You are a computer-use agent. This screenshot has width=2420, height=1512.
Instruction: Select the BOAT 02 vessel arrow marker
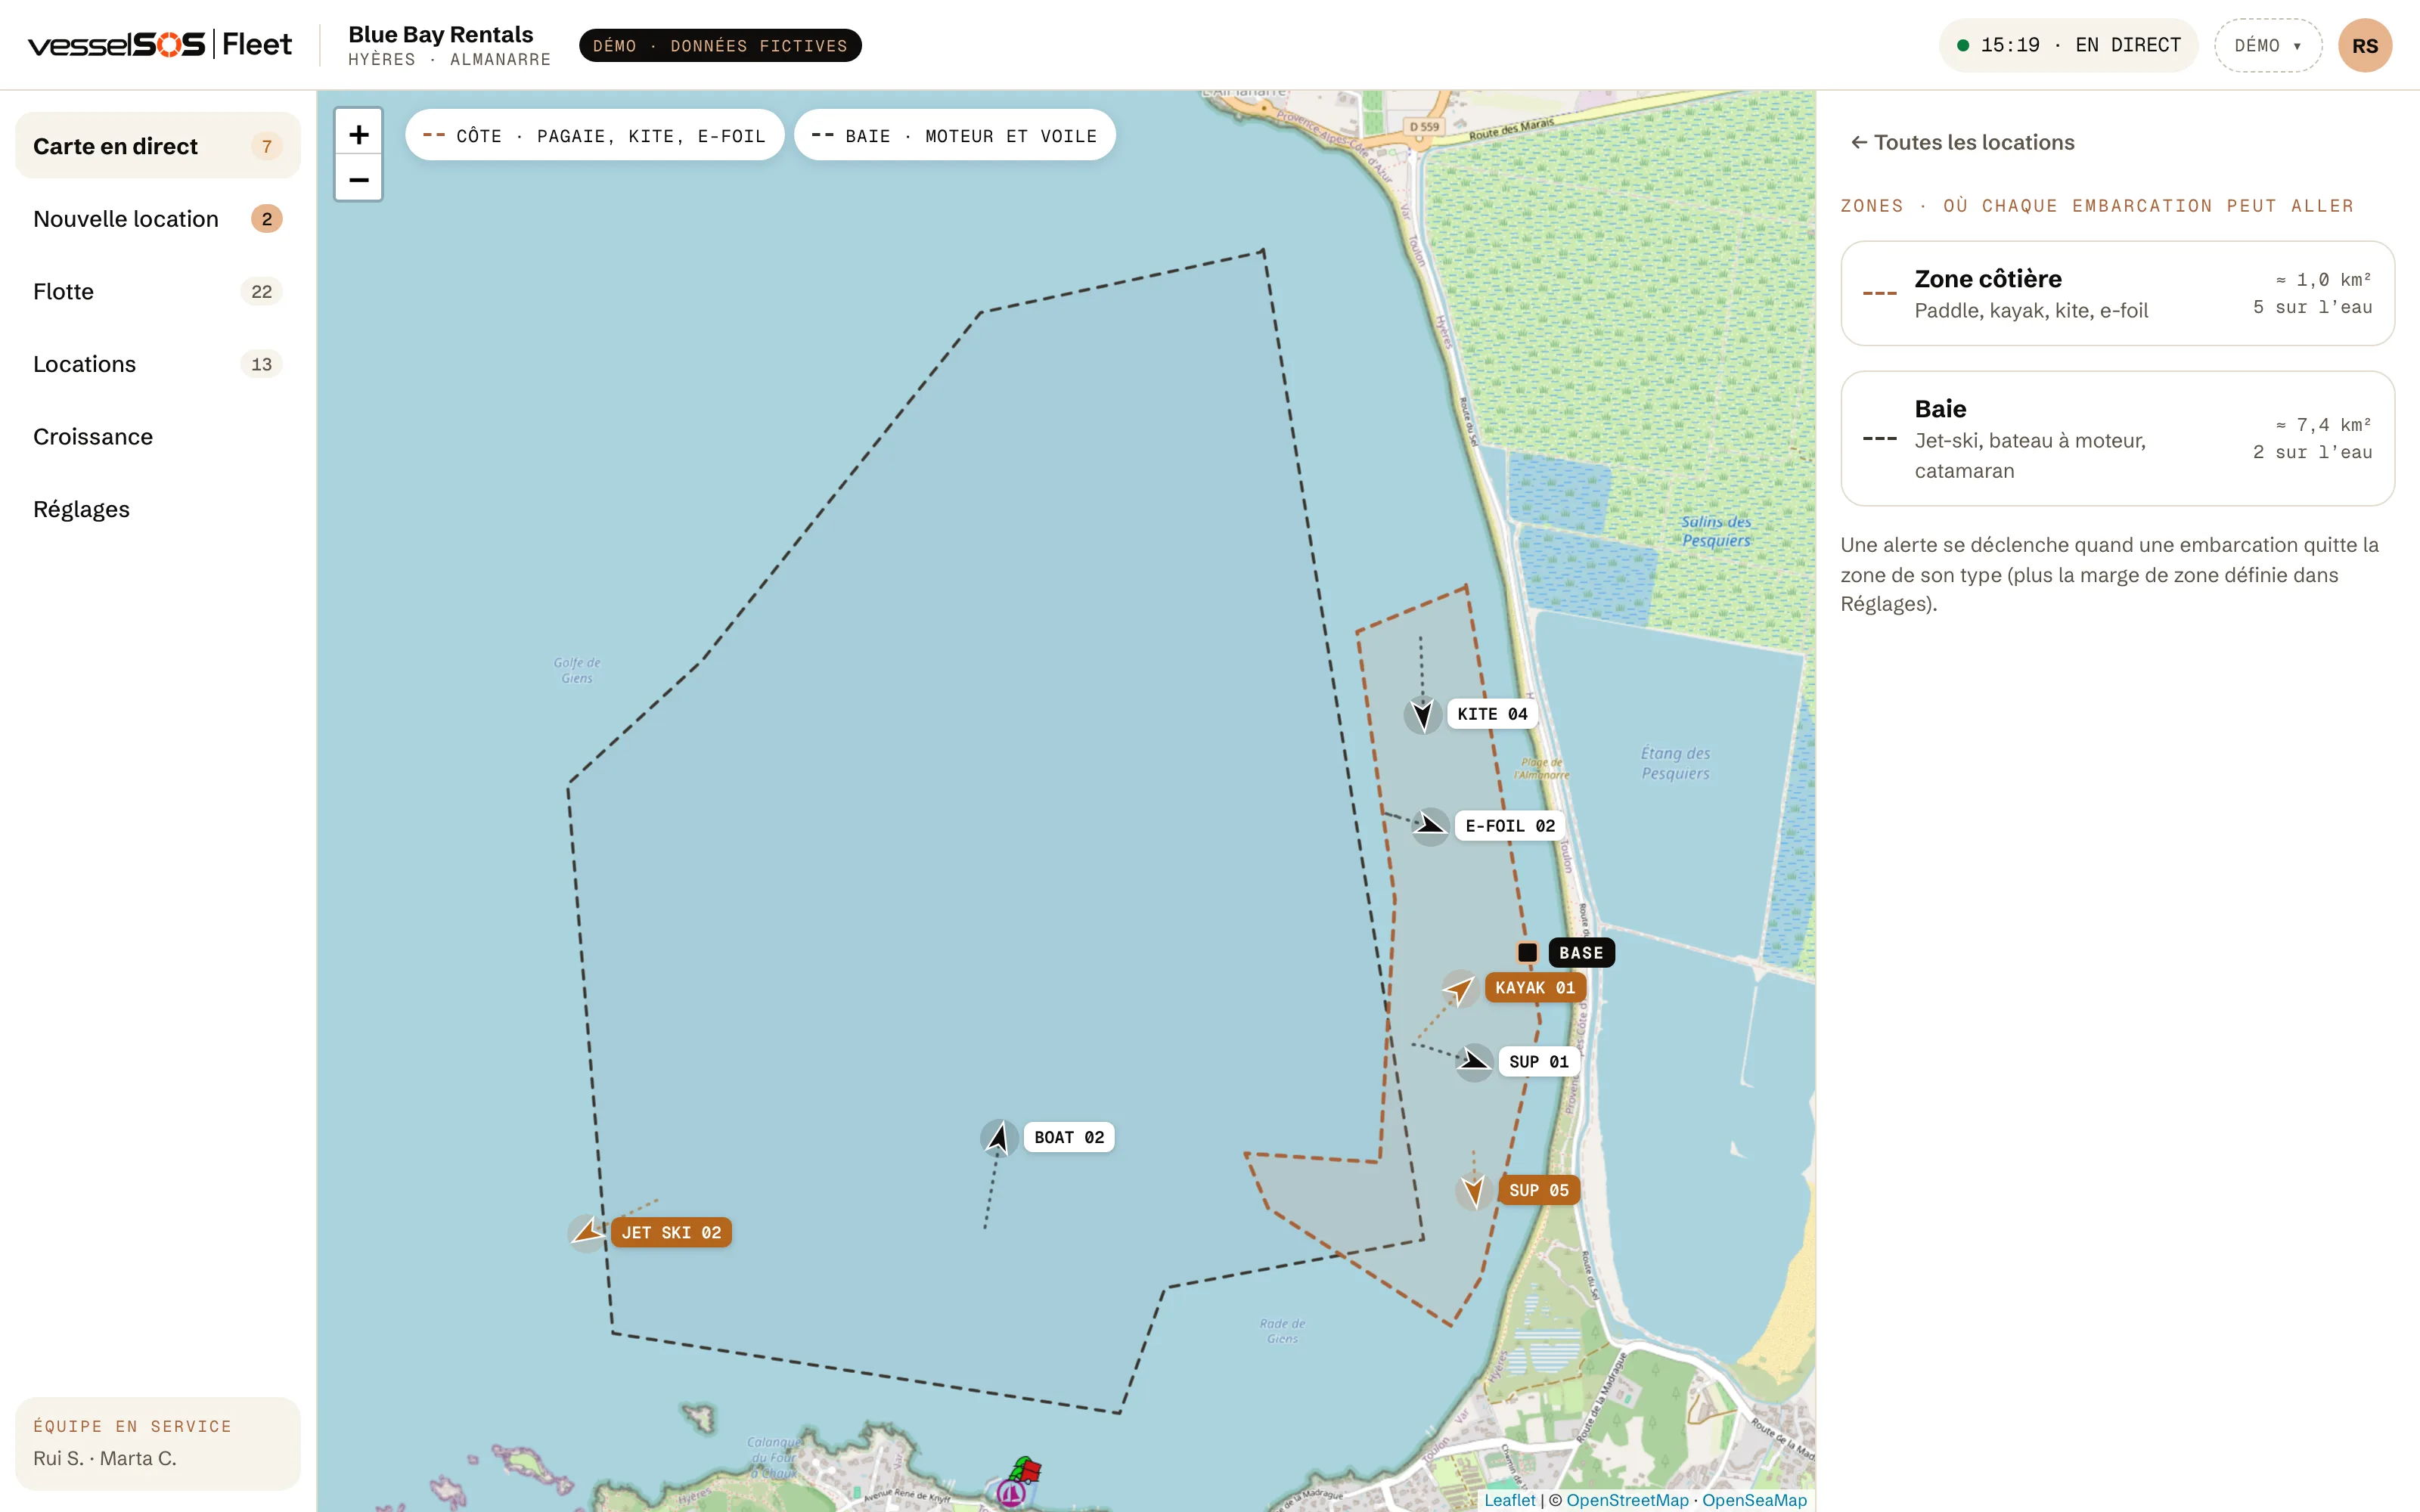coord(999,1137)
